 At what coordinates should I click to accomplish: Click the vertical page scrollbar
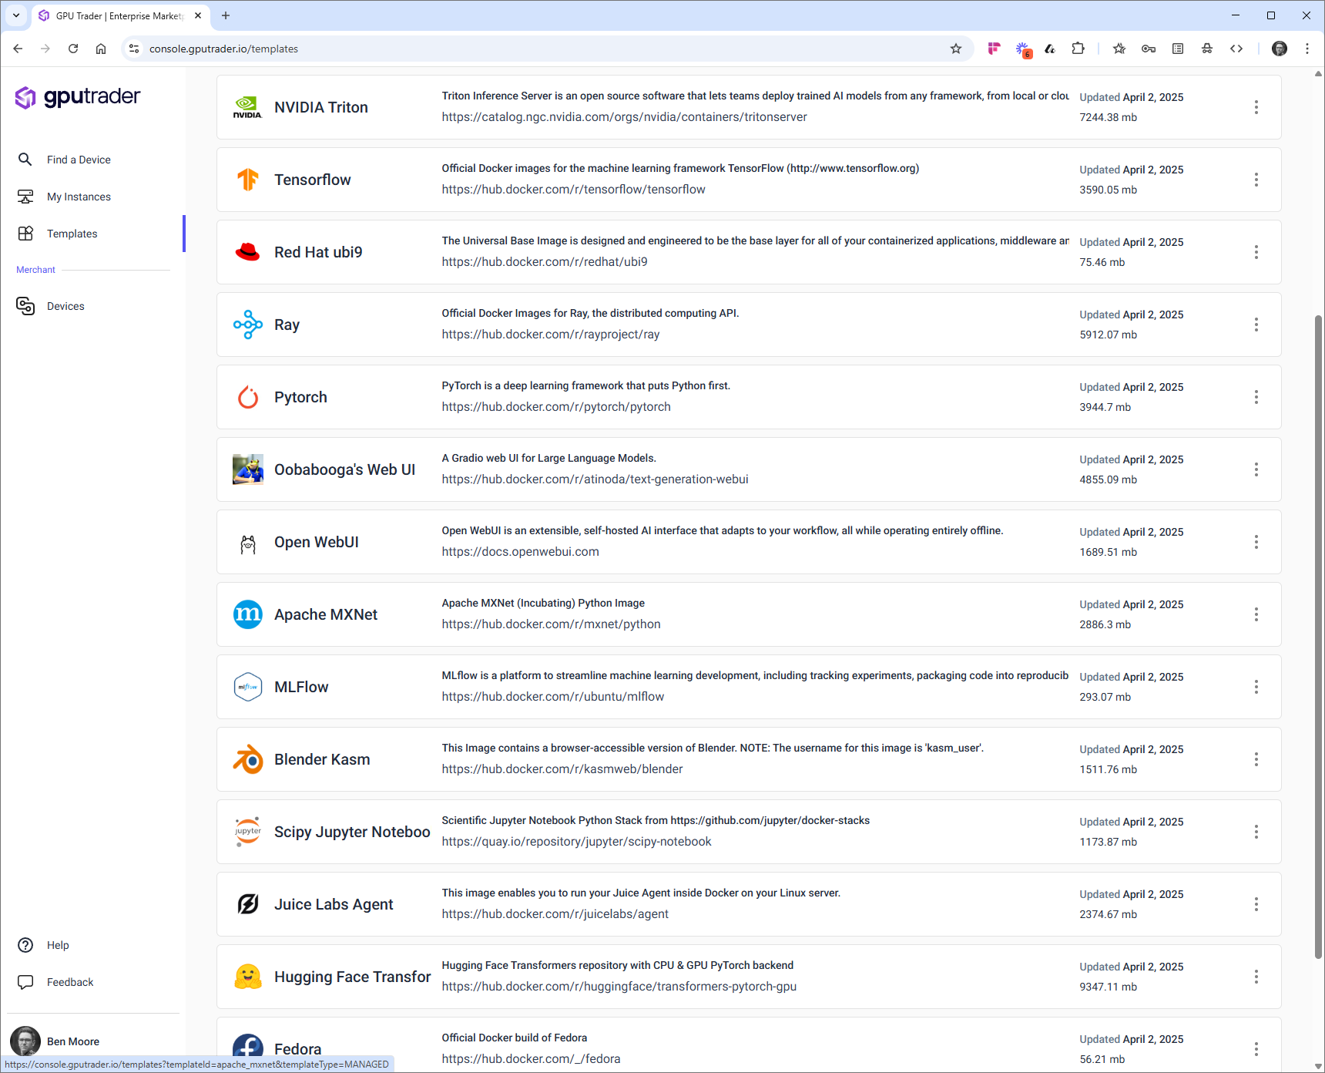pyautogui.click(x=1318, y=636)
